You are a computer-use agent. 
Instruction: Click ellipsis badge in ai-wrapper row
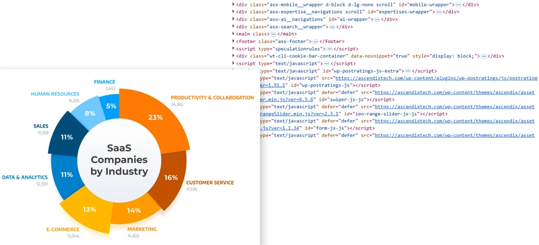click(x=377, y=19)
